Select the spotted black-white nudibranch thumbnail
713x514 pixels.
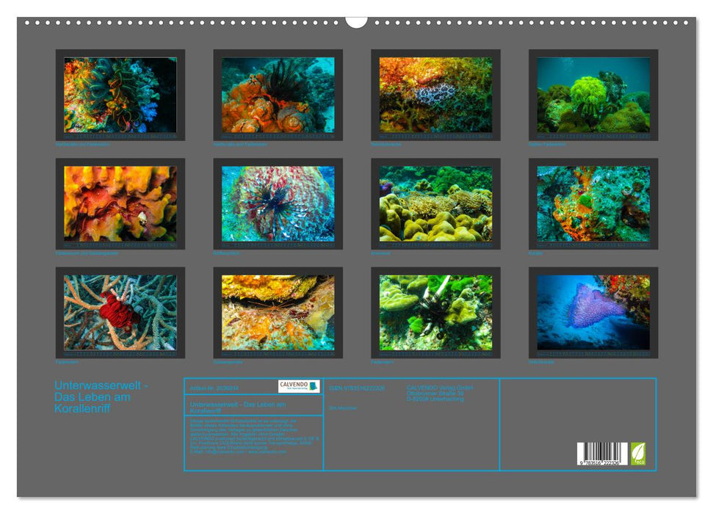[435, 95]
